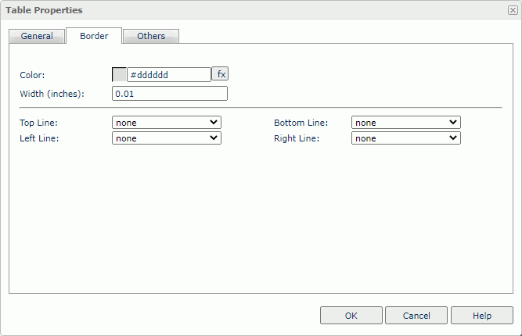Click the "Bottom Line:" label

[x=301, y=123]
